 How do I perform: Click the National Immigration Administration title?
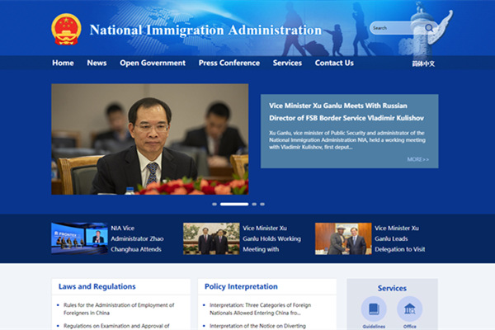[205, 30]
